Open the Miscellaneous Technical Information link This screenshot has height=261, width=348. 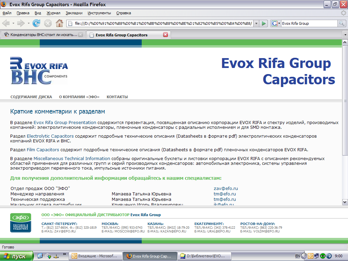[x=72, y=158]
